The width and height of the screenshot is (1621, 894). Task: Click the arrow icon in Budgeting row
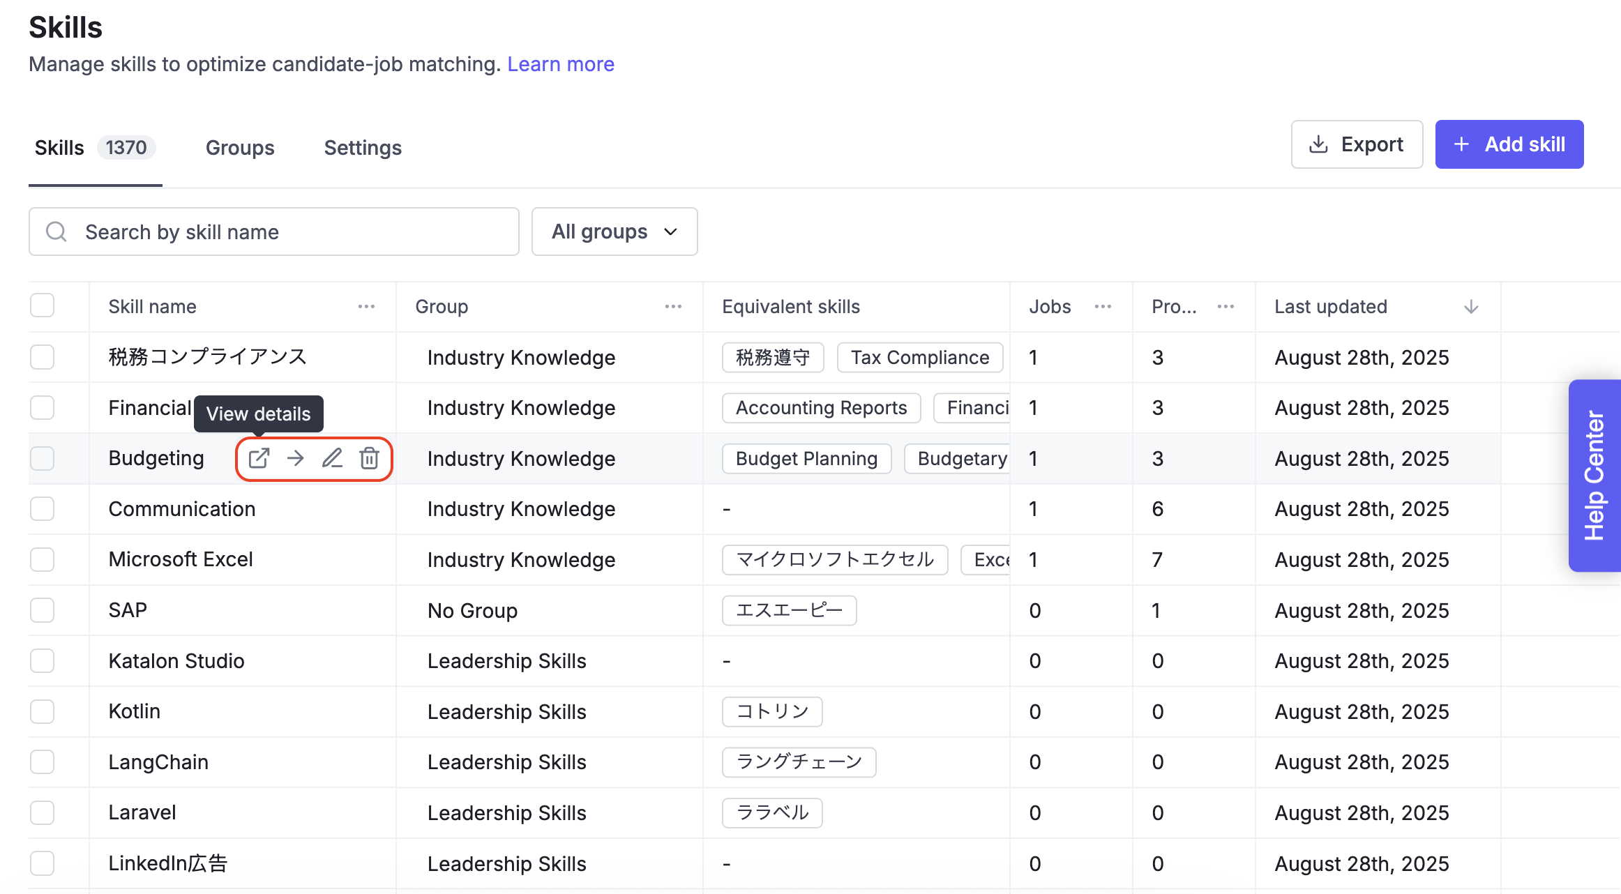[x=296, y=458]
